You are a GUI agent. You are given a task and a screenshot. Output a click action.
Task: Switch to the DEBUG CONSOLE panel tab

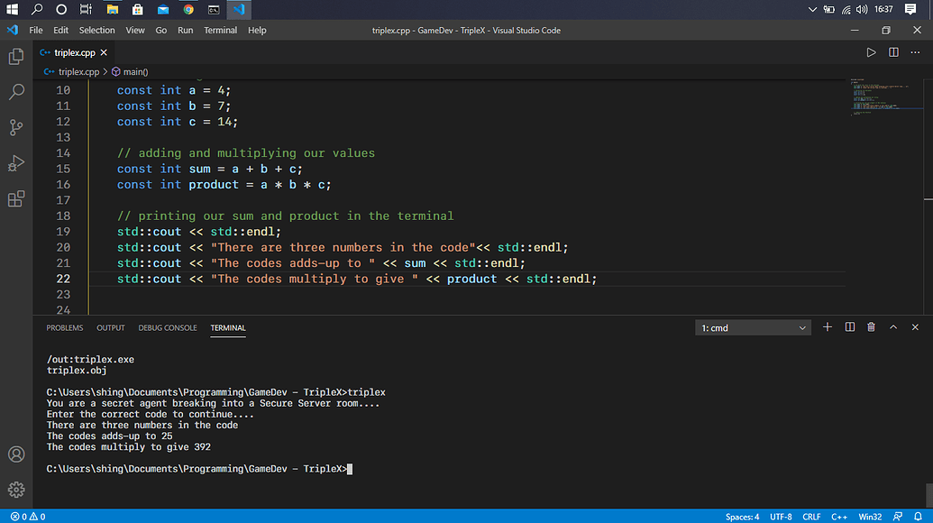pyautogui.click(x=168, y=327)
